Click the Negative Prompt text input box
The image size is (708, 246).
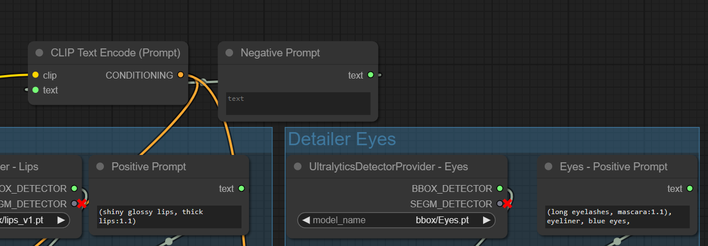click(x=298, y=104)
